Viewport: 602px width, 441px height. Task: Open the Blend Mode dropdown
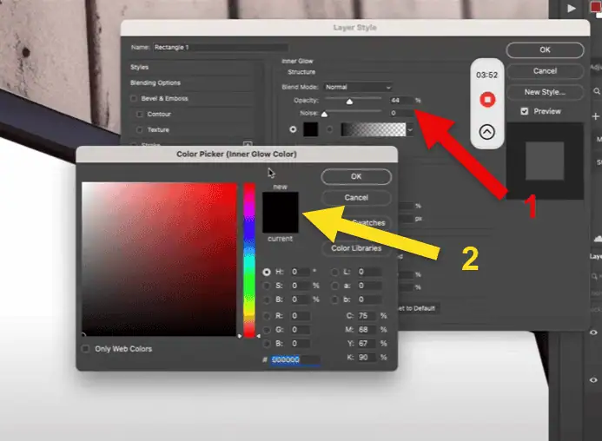click(357, 87)
